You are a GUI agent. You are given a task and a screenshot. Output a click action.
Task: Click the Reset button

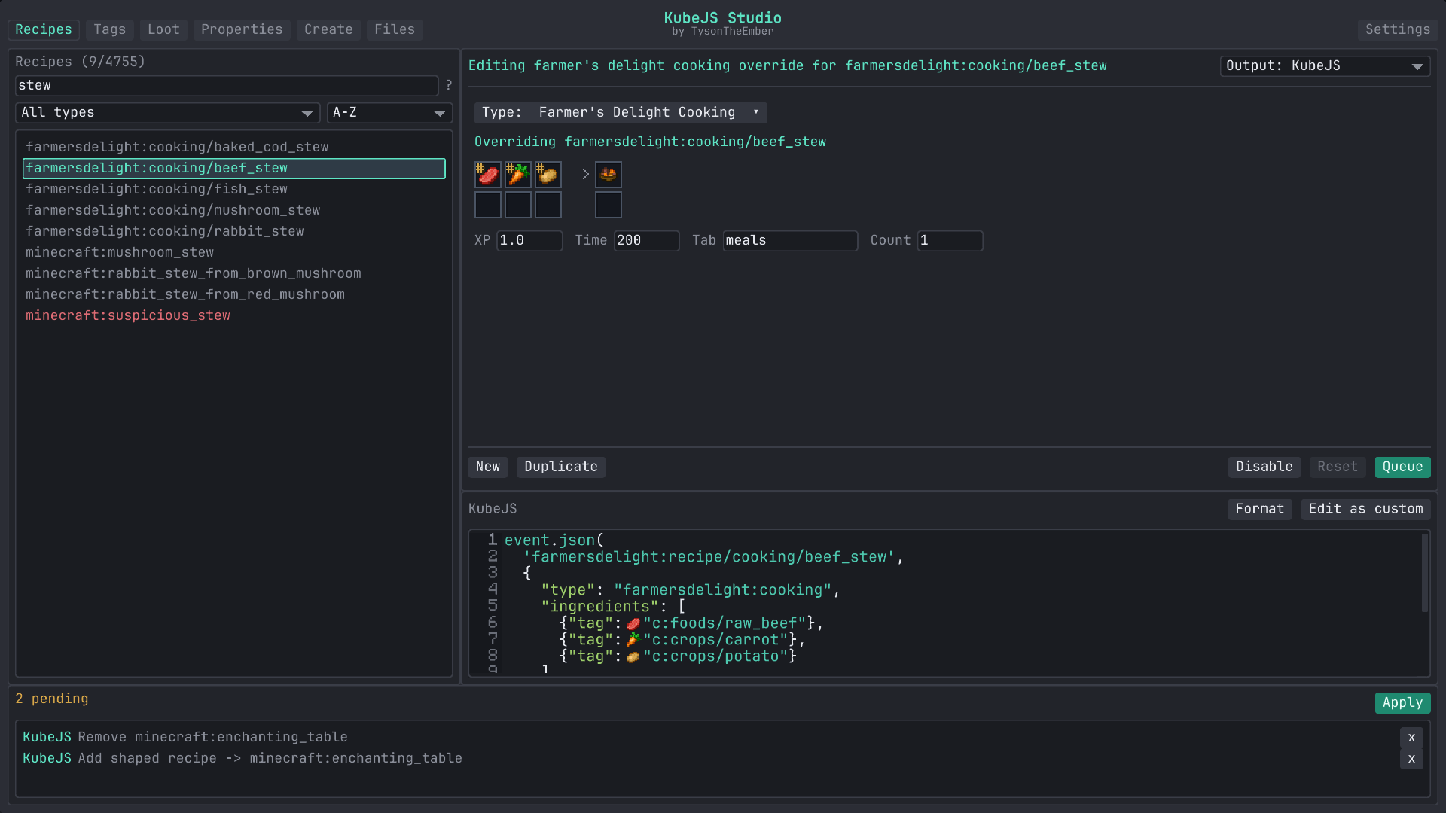(1338, 467)
